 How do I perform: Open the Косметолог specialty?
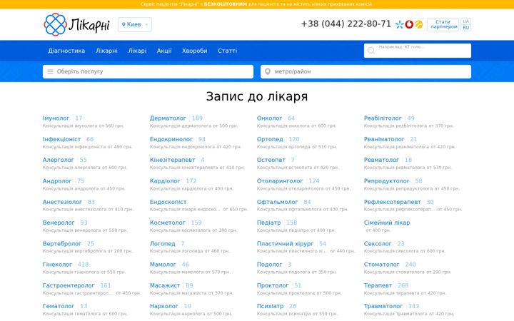tap(168, 223)
